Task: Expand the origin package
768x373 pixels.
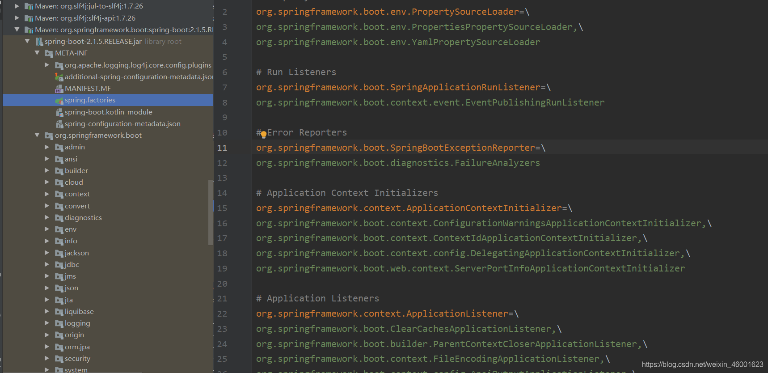Action: (47, 335)
